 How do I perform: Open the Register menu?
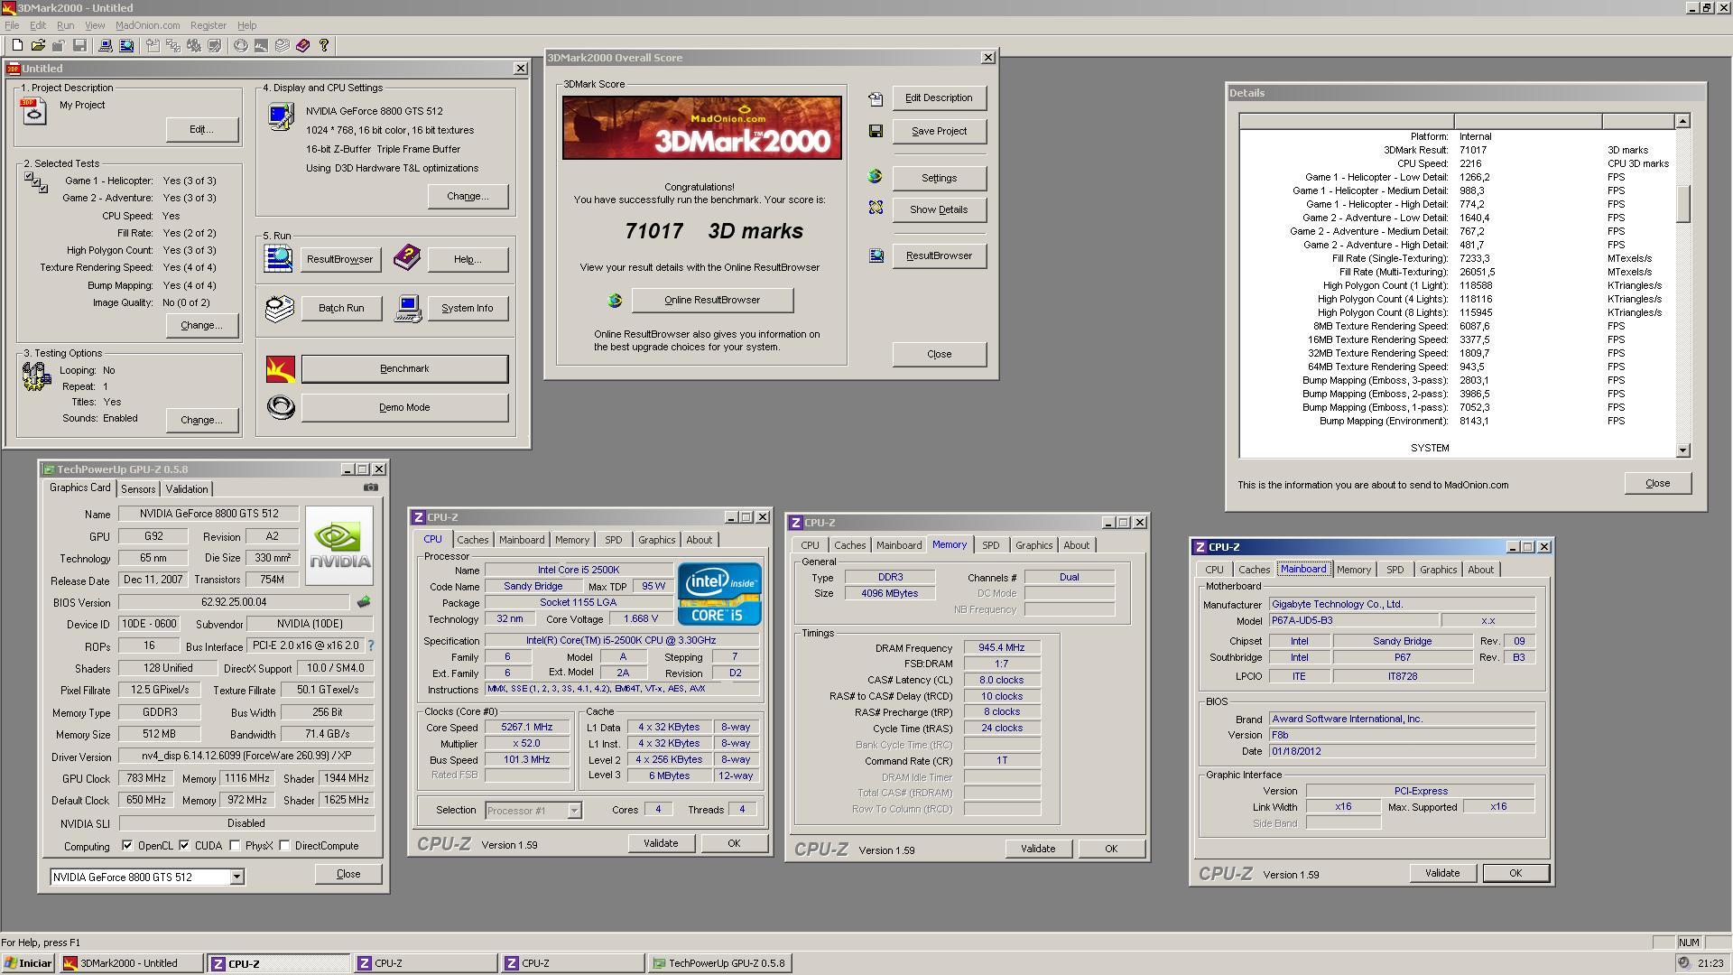(x=208, y=25)
